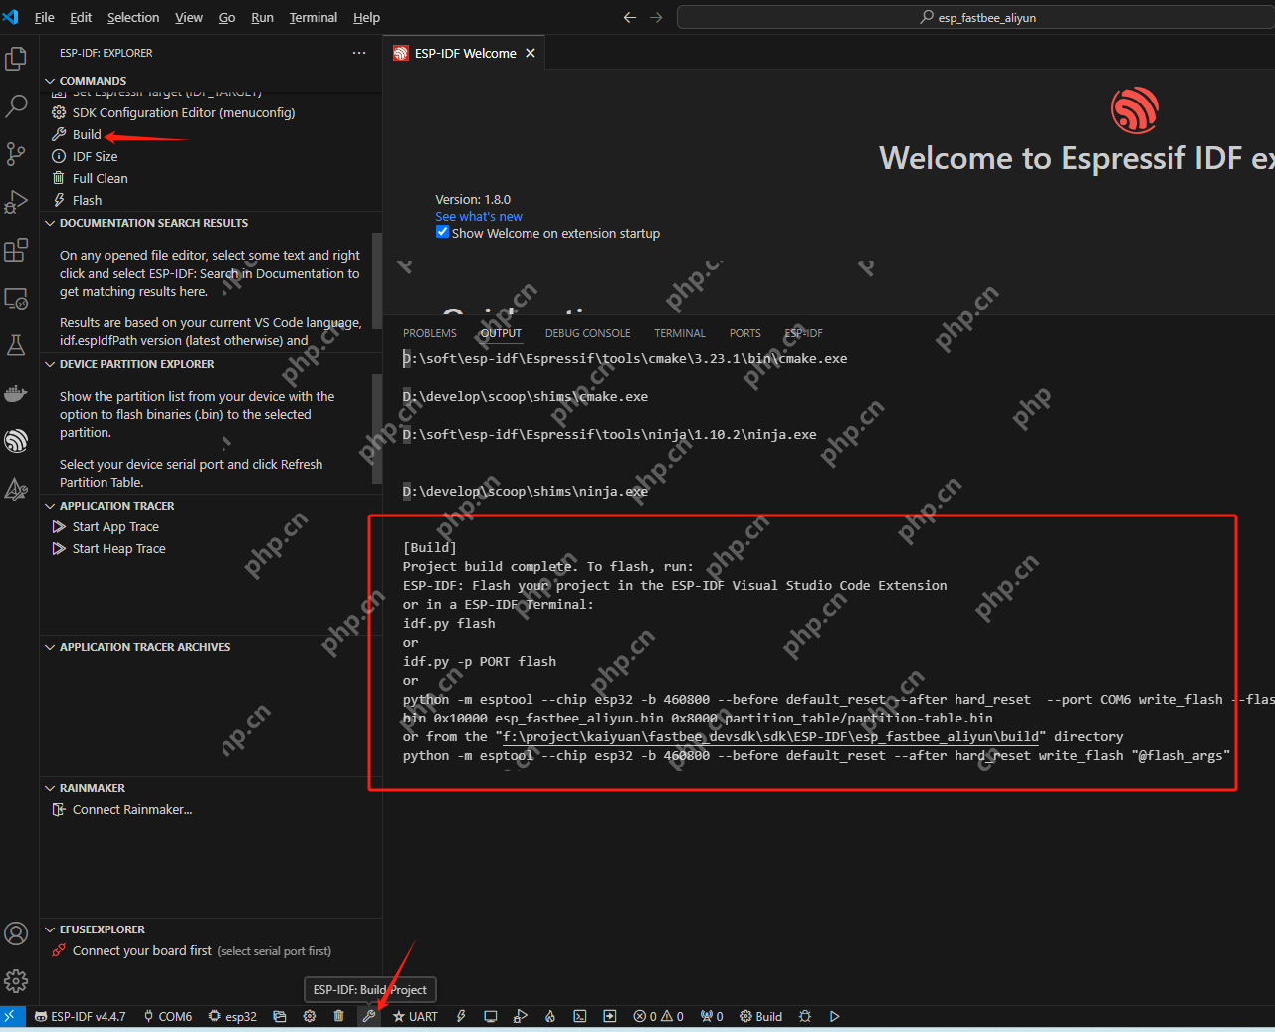Open the Run menu
This screenshot has height=1032, width=1275.
(x=262, y=17)
